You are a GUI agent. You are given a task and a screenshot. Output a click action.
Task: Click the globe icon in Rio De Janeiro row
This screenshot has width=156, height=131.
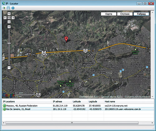[x=4, y=109]
